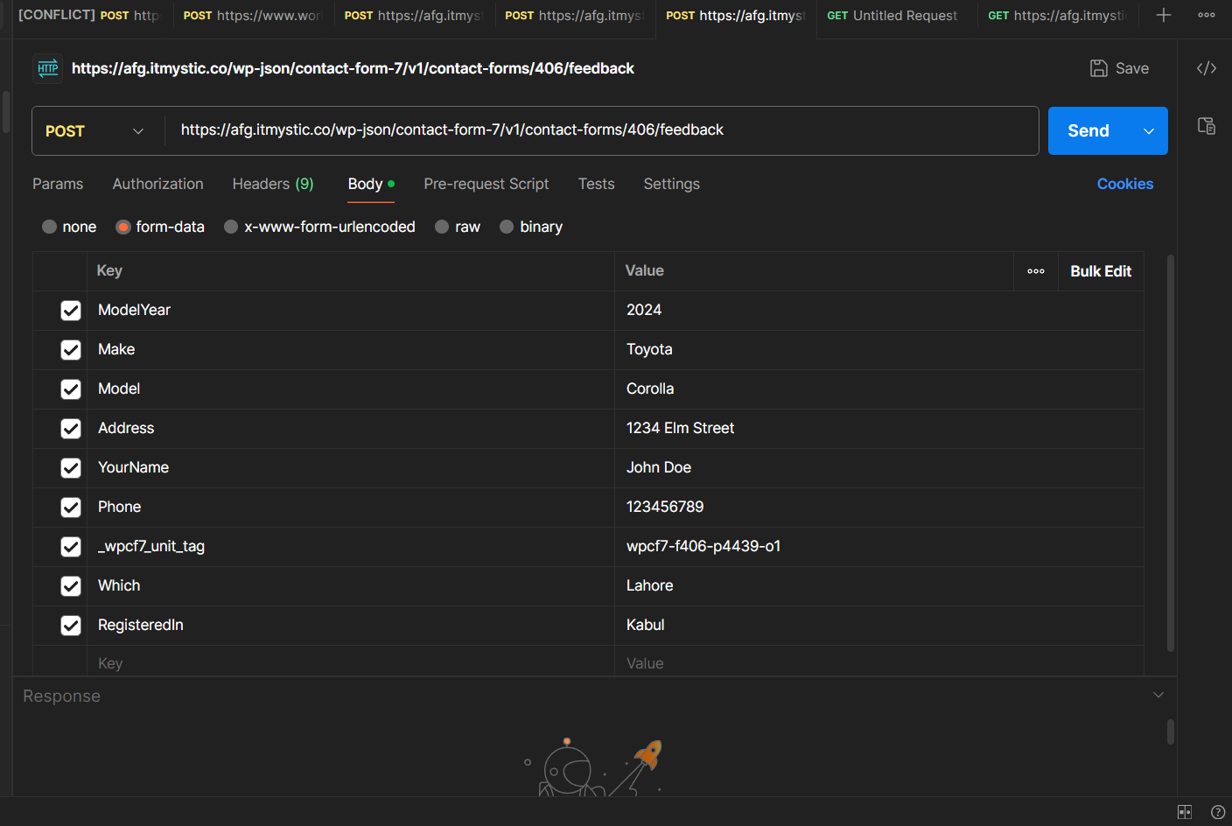1232x826 pixels.
Task: Add a new request tab with plus icon
Action: [x=1164, y=15]
